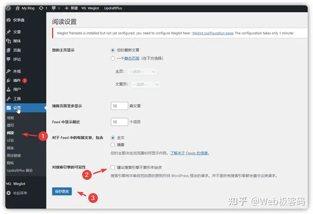Screen dimensions: 313x214
Task: Open 阅读 settings submenu
Action: click(x=10, y=133)
